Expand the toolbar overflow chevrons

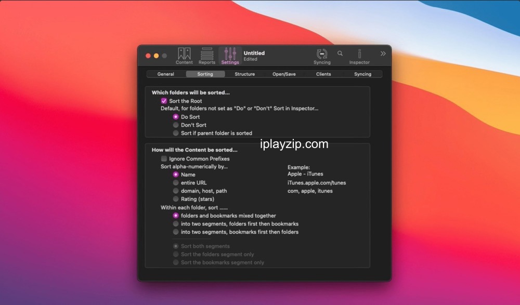(x=383, y=54)
